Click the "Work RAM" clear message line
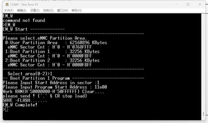Screen dimensions: 208x123 click(x=54, y=92)
